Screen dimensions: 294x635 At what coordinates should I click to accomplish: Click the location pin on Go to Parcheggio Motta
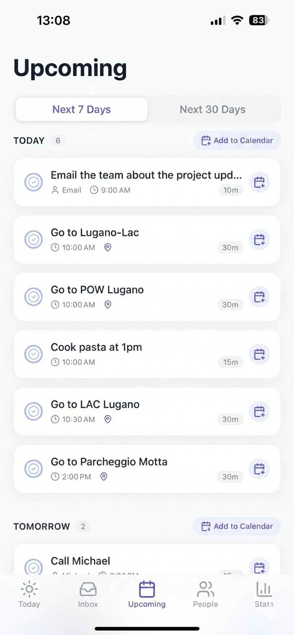103,476
